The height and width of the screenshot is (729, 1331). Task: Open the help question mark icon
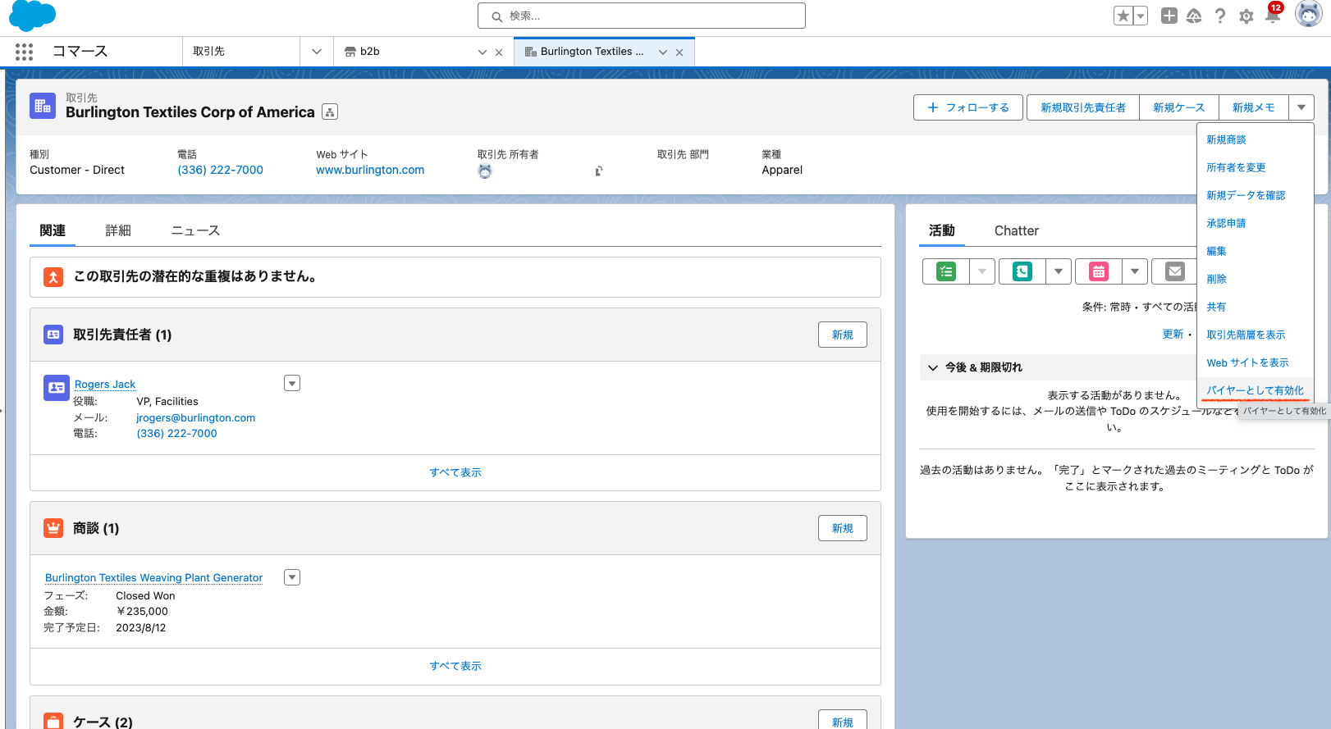click(1220, 16)
